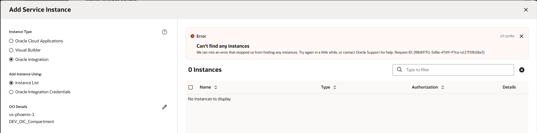Click the filter search magnifier icon
Image resolution: width=537 pixels, height=133 pixels.
coord(399,69)
